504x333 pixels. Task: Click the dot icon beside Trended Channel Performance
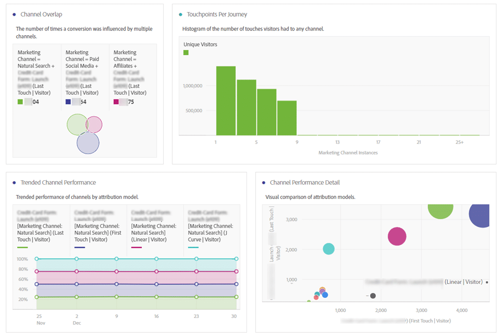tap(14, 183)
